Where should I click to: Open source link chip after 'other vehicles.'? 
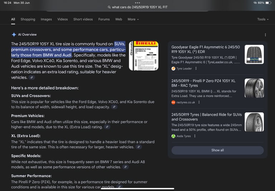tap(126, 167)
